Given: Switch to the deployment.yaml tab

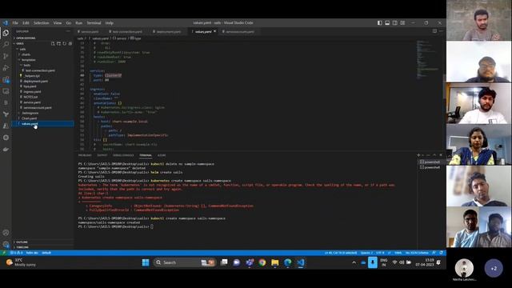Looking at the screenshot, I should pos(168,32).
